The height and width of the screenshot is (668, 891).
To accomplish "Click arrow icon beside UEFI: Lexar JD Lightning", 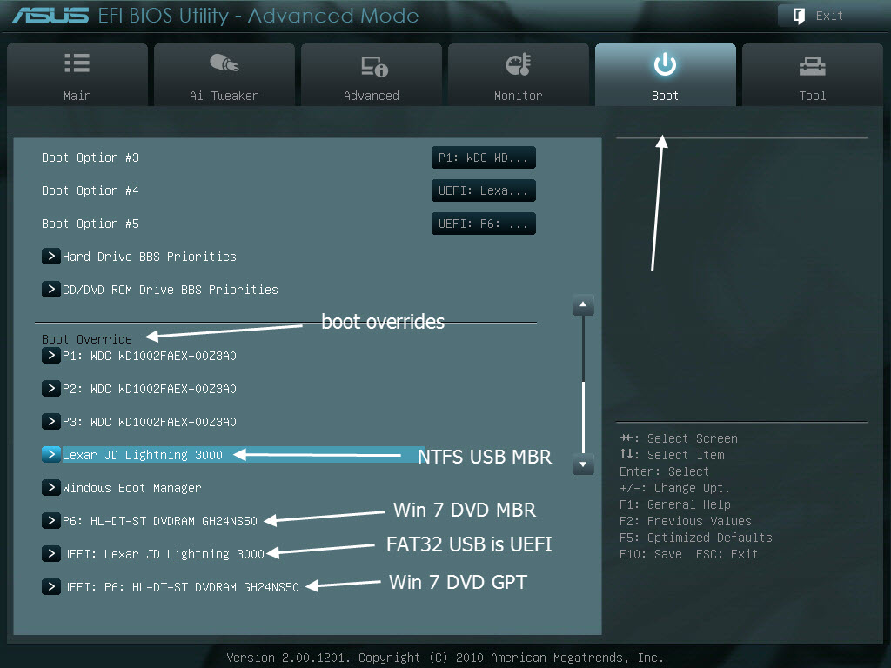I will pyautogui.click(x=51, y=553).
